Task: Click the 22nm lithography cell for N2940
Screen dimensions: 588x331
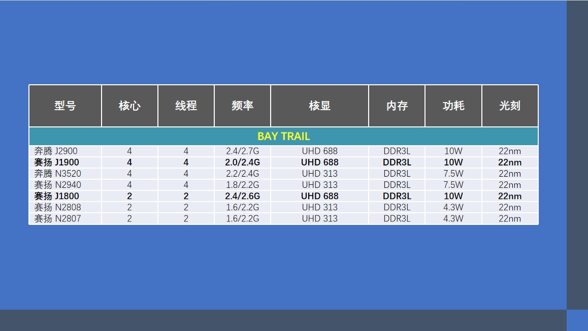Action: click(510, 185)
